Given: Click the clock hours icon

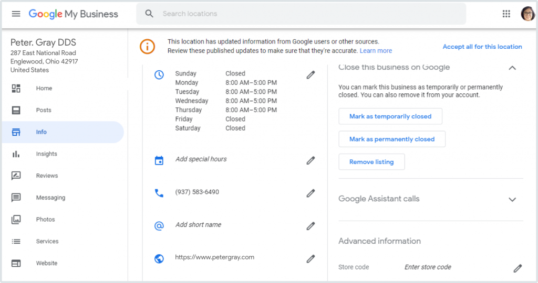Looking at the screenshot, I should 159,74.
